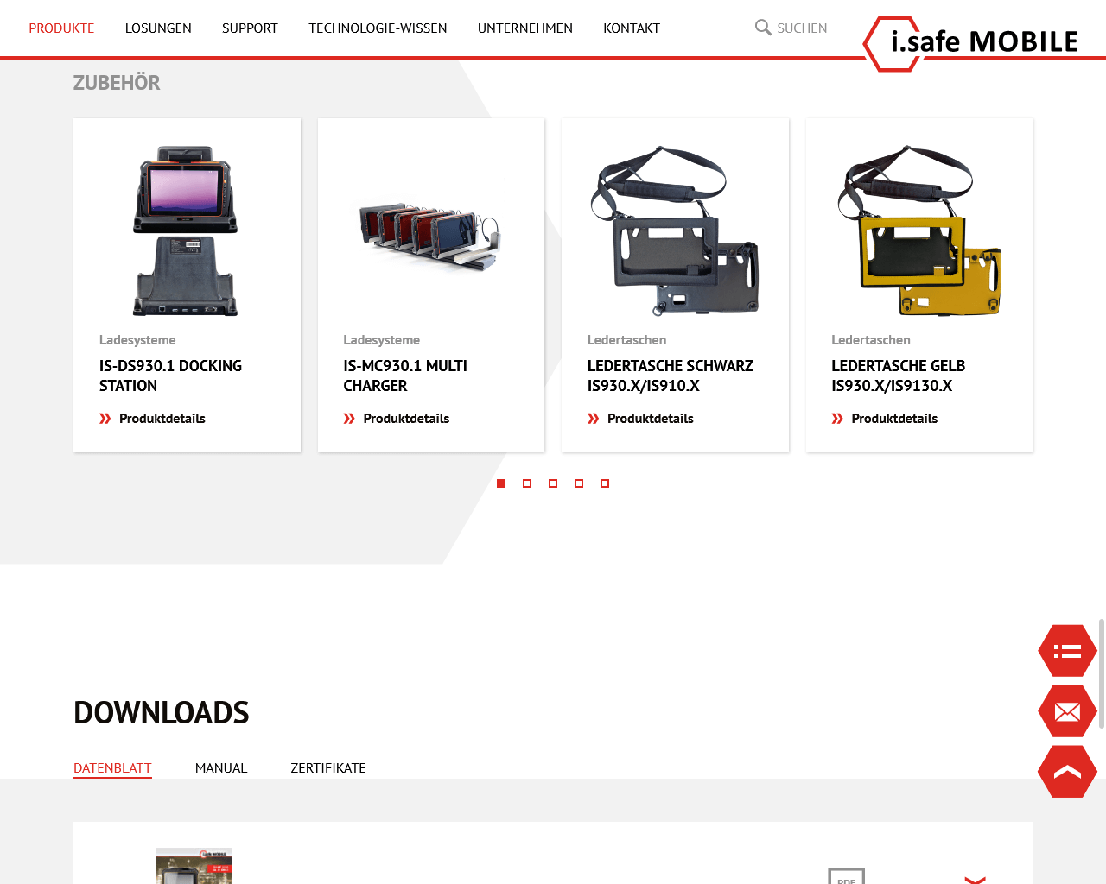Click the red hexagon email contact button
This screenshot has width=1106, height=884.
coord(1067,711)
